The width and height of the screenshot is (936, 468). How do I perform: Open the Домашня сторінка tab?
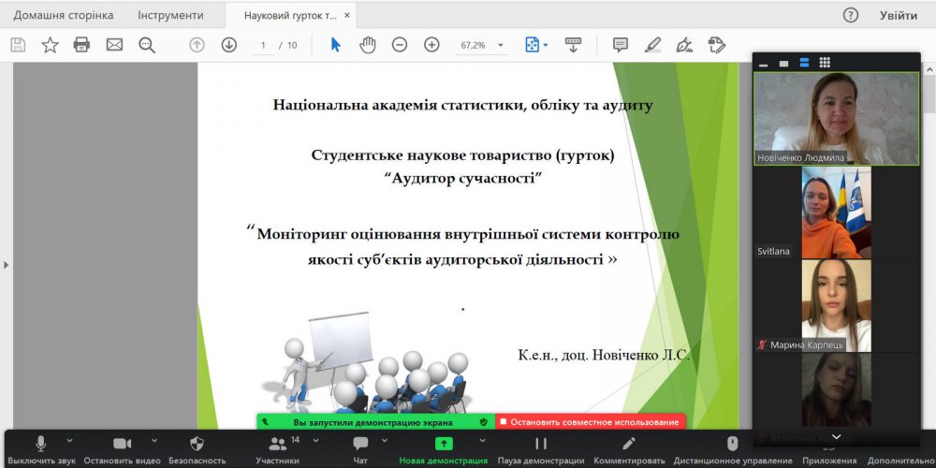coord(64,15)
